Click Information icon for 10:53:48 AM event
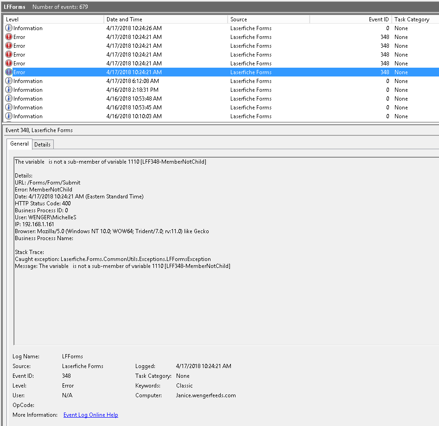This screenshot has height=426, width=439. click(9, 99)
